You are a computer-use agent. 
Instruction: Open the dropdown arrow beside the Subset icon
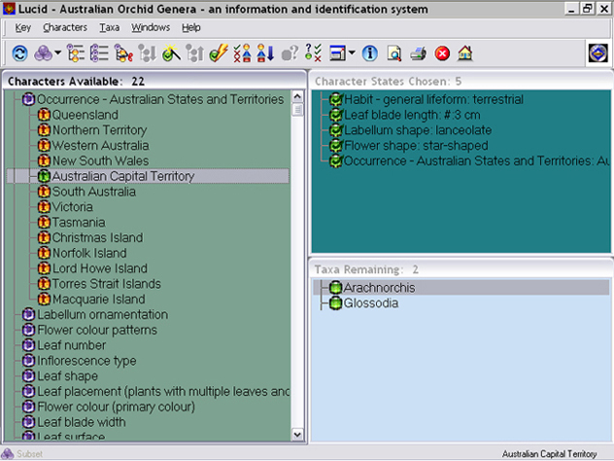click(58, 53)
